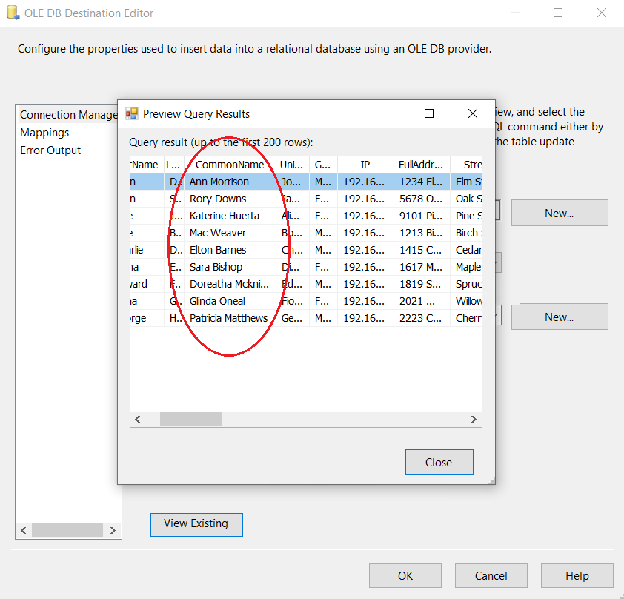Click the OLE DB Destination Editor title icon
The height and width of the screenshot is (599, 624).
12,13
